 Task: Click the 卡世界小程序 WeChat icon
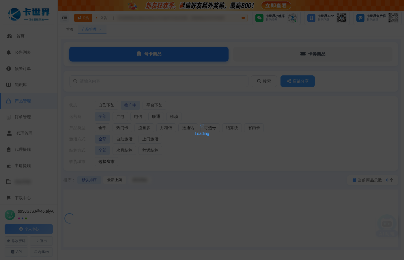(x=259, y=18)
